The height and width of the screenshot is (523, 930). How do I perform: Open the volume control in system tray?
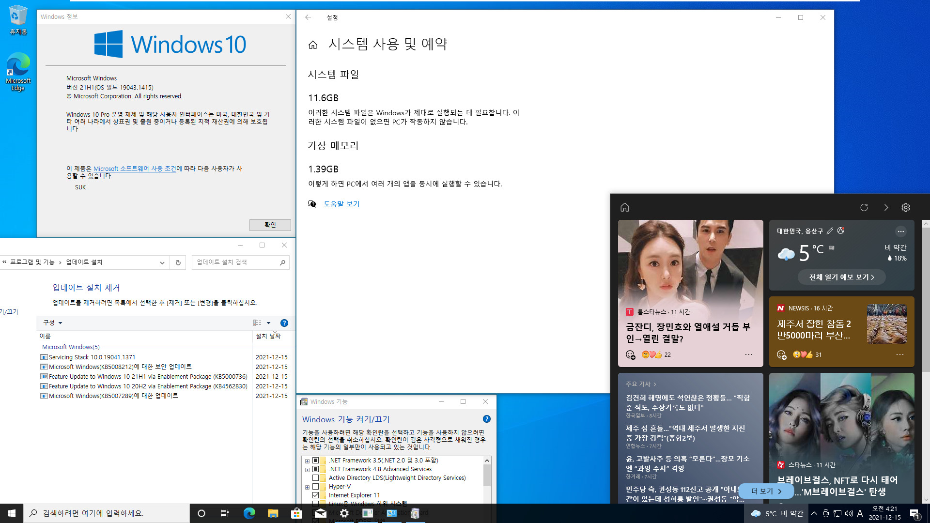[x=849, y=513]
